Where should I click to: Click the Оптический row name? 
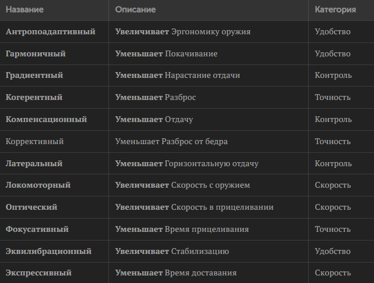(31, 207)
